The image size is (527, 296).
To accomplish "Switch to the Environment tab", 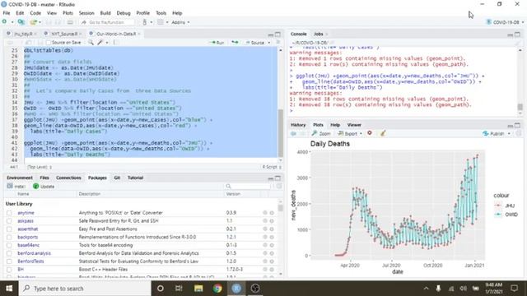I will tap(20, 178).
